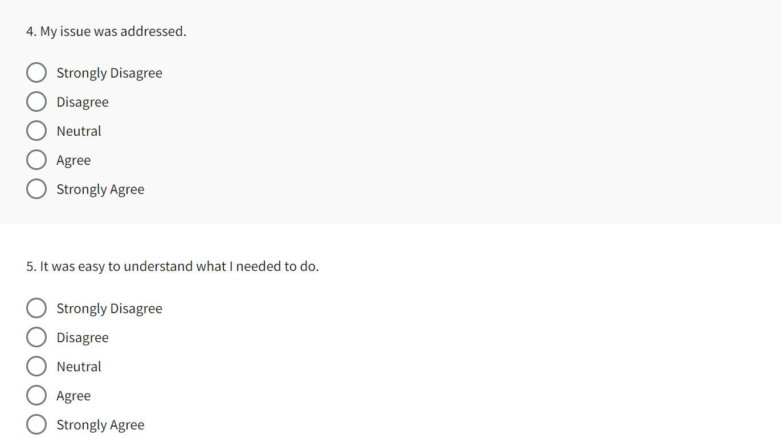This screenshot has height=438, width=784.
Task: Pick Neutral radio button for question 5
Action: (36, 366)
